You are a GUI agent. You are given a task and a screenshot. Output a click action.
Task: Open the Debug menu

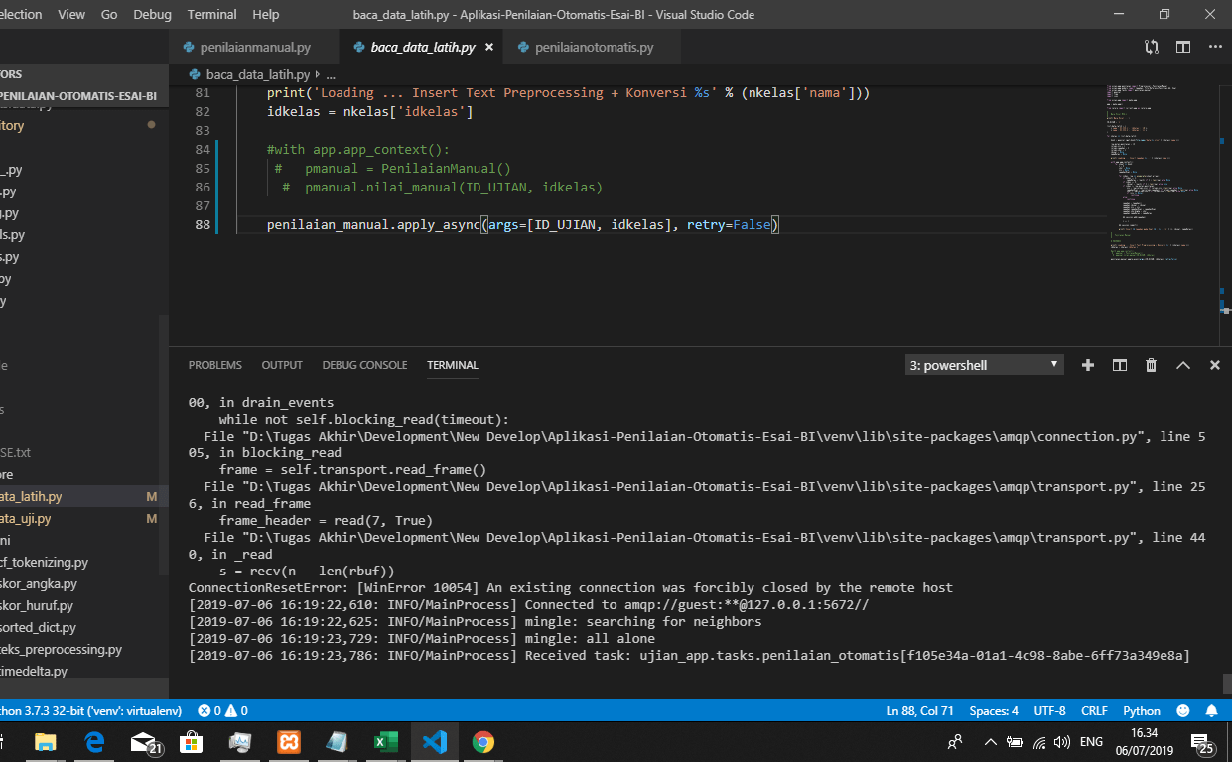[152, 14]
